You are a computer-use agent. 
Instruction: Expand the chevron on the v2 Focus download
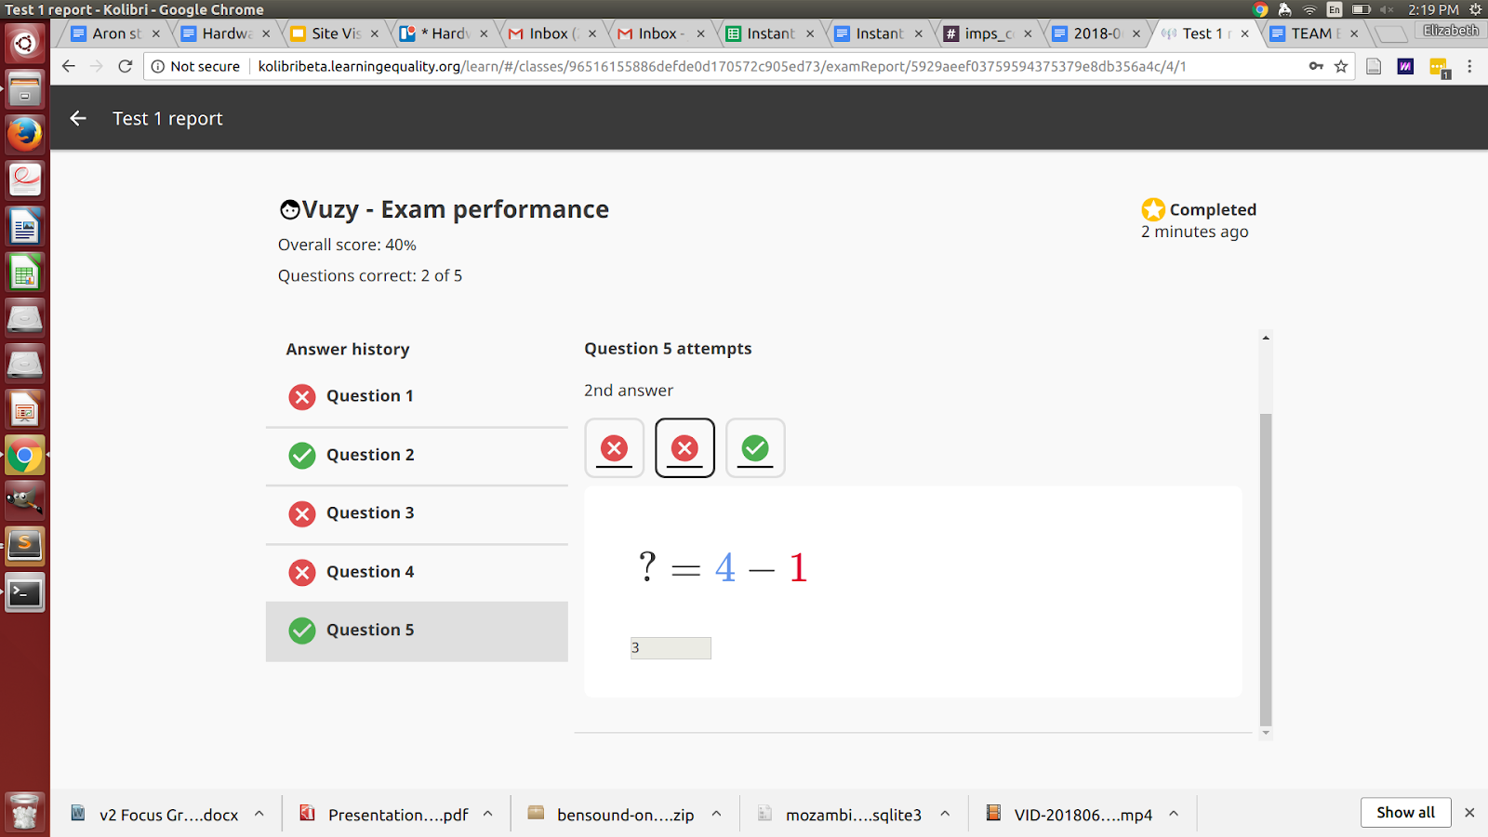tap(261, 813)
